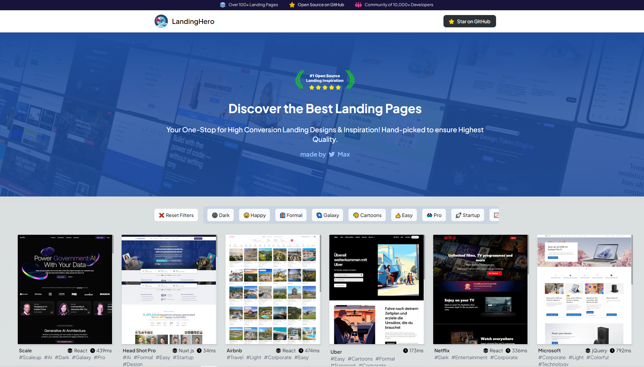The image size is (644, 367).
Task: Click the clock icon beside 474ms
Action: 301,351
